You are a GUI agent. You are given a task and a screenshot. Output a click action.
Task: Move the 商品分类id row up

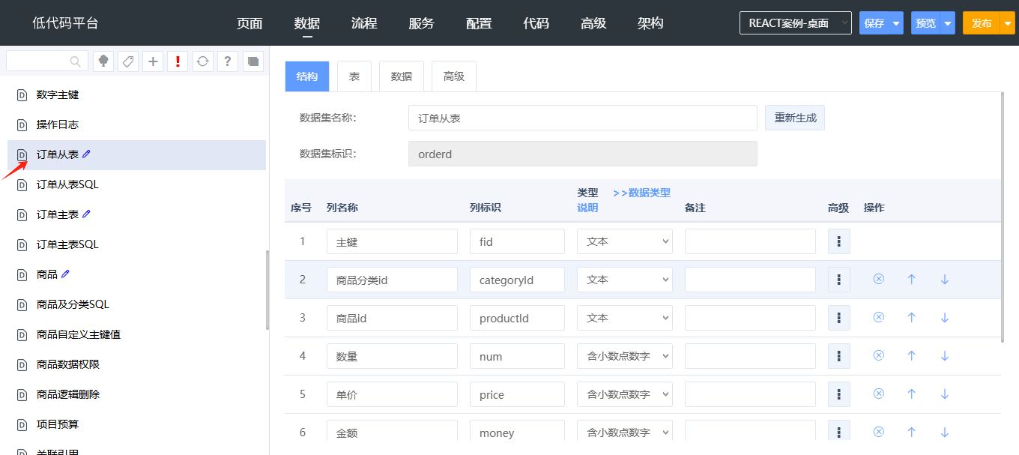click(x=912, y=279)
